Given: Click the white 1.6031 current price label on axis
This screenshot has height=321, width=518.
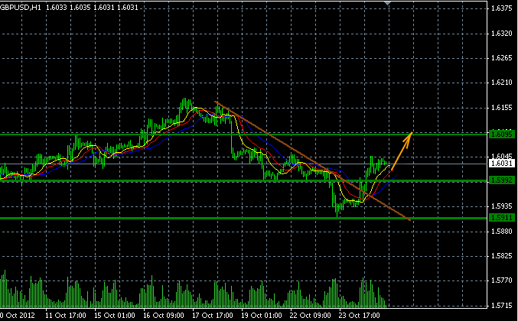Looking at the screenshot, I should tap(502, 164).
